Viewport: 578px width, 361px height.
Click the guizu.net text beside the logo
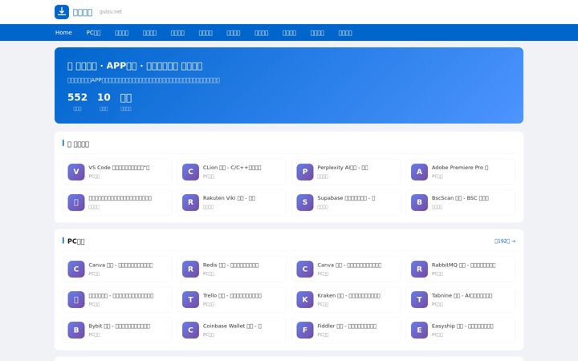[111, 11]
